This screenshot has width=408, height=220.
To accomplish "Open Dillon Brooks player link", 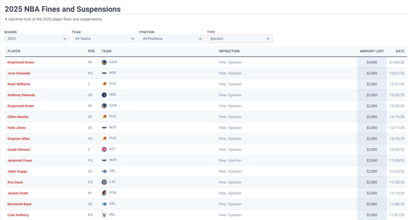I will click(x=18, y=117).
